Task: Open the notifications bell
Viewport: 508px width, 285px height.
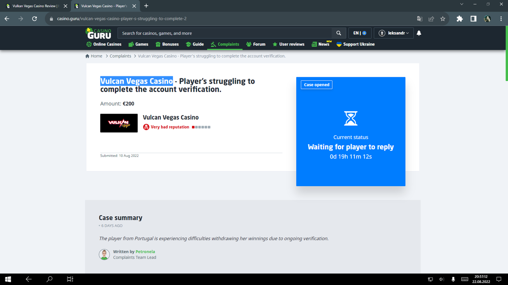Action: [x=419, y=33]
